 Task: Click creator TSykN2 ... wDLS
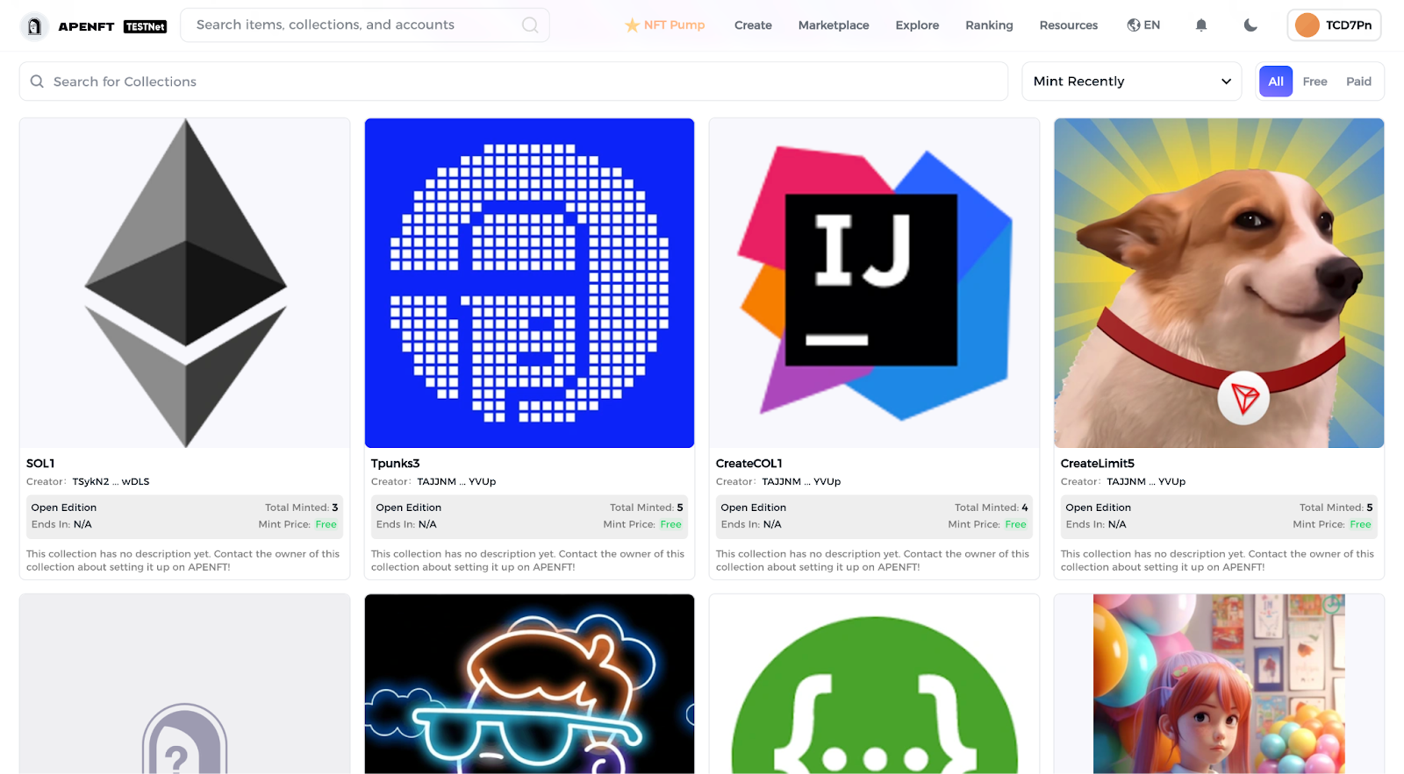click(x=111, y=482)
